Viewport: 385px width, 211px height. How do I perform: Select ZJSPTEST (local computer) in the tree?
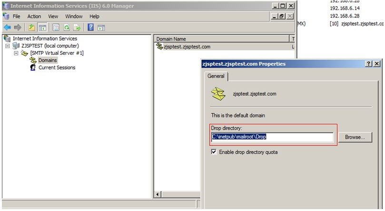click(x=50, y=46)
